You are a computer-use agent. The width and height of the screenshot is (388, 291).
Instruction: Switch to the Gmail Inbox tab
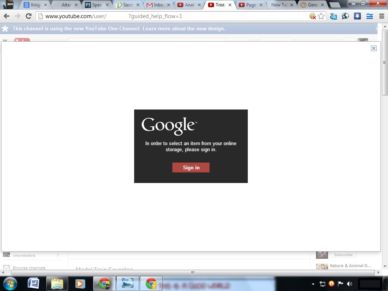tap(158, 5)
